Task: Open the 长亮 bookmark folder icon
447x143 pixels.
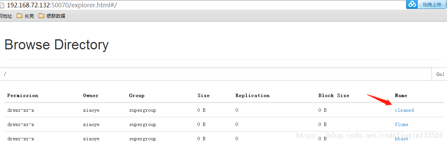Action: [19, 16]
